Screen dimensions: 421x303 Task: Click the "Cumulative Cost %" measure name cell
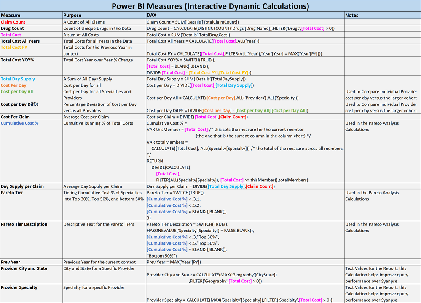point(32,151)
